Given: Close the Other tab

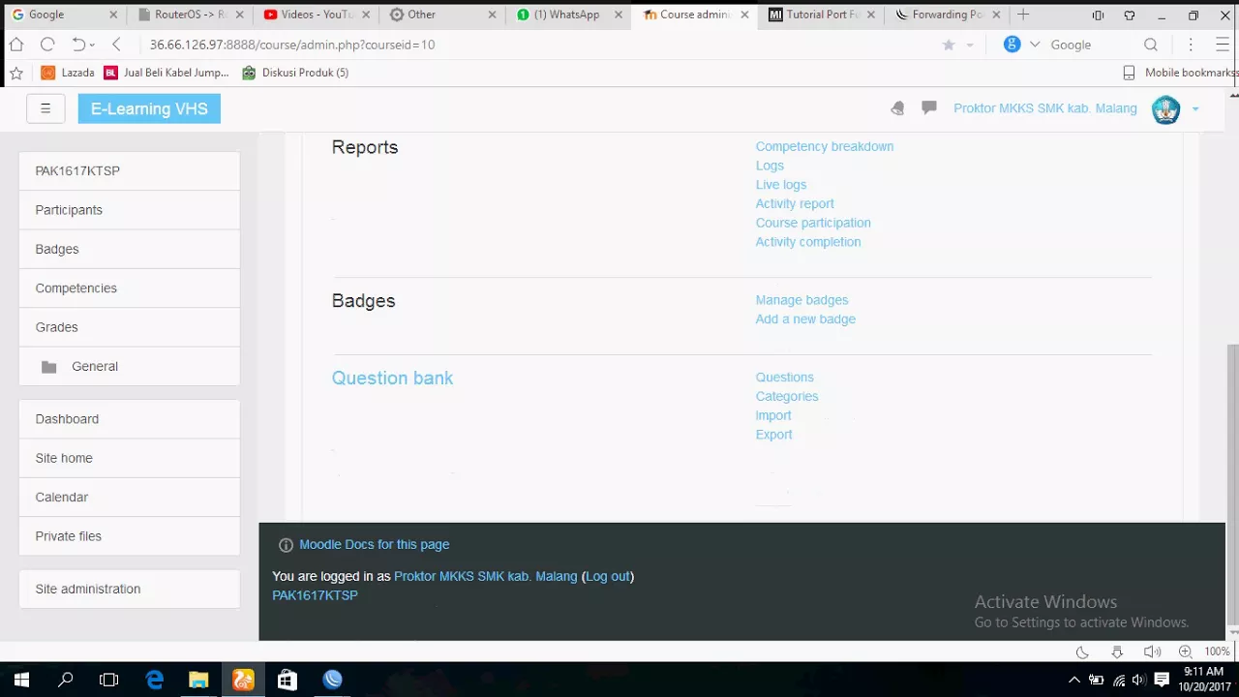Looking at the screenshot, I should coord(492,15).
